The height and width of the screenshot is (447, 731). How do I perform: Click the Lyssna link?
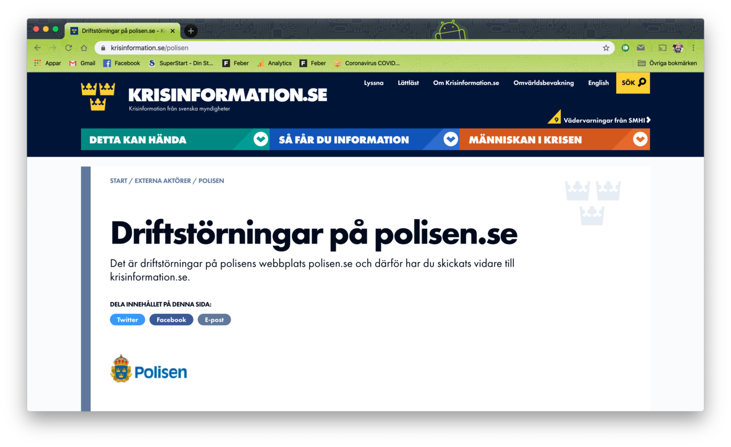pos(373,83)
